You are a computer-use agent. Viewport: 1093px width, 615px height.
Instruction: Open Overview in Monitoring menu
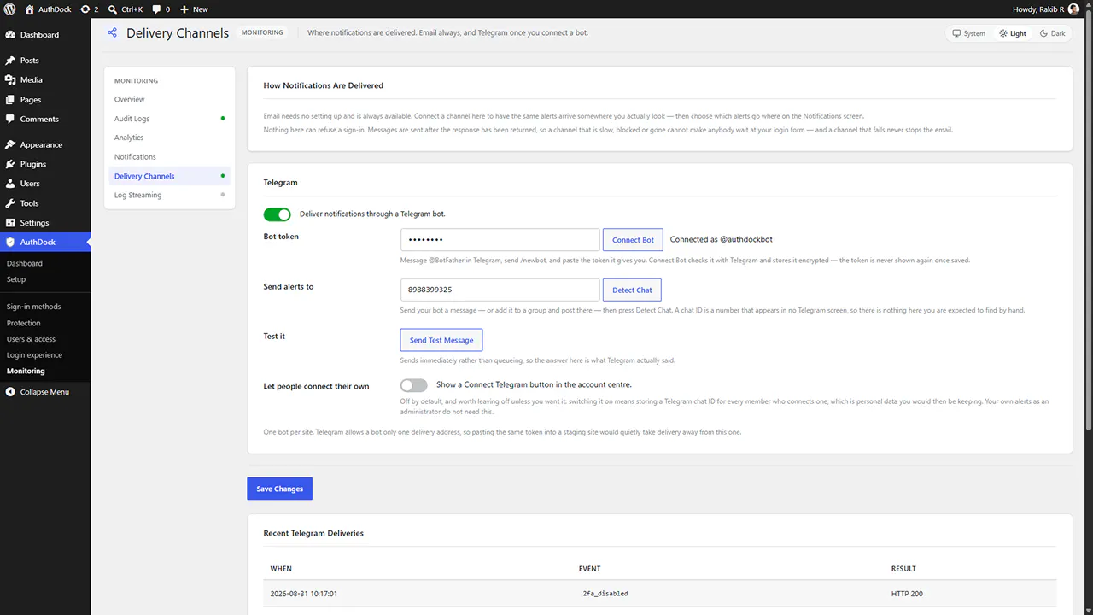(x=169, y=100)
